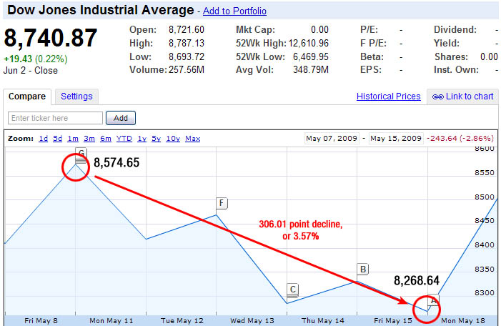
Task: Zoom the chart to 6m
Action: click(105, 139)
